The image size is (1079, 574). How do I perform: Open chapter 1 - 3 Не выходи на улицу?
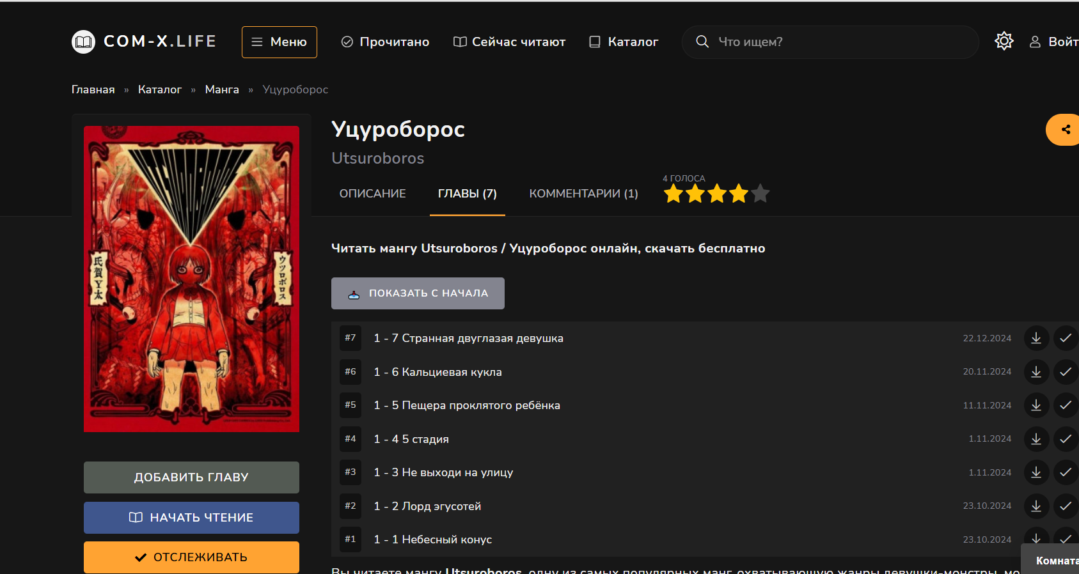click(x=443, y=472)
